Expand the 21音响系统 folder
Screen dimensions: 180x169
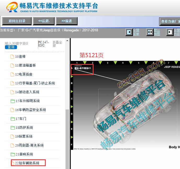coord(24,154)
